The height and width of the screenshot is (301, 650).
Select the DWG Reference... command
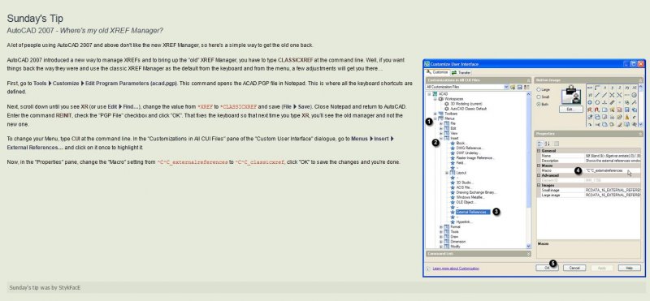(470, 148)
